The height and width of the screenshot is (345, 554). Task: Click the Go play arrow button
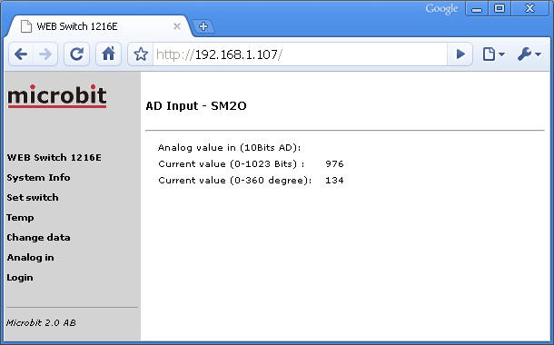point(460,54)
